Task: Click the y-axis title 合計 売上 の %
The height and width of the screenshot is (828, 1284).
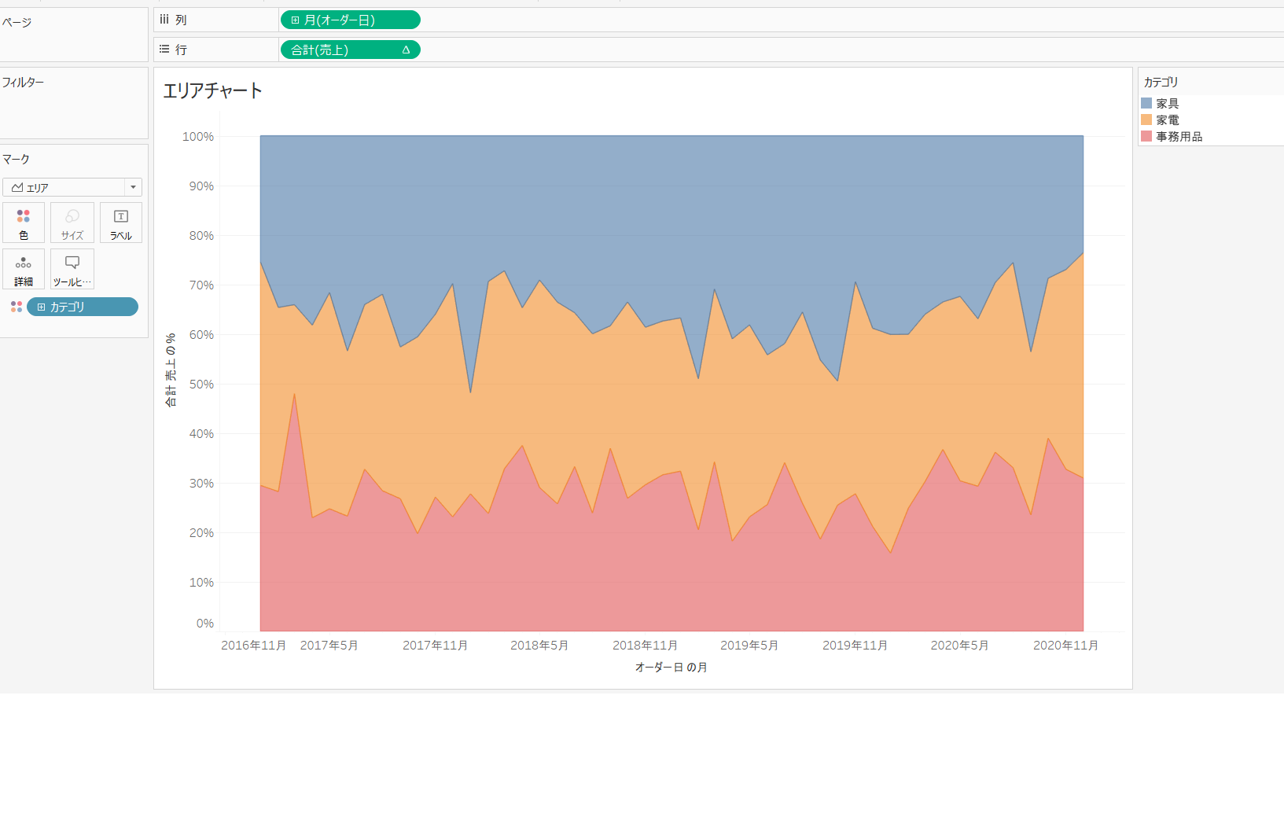Action: click(171, 370)
